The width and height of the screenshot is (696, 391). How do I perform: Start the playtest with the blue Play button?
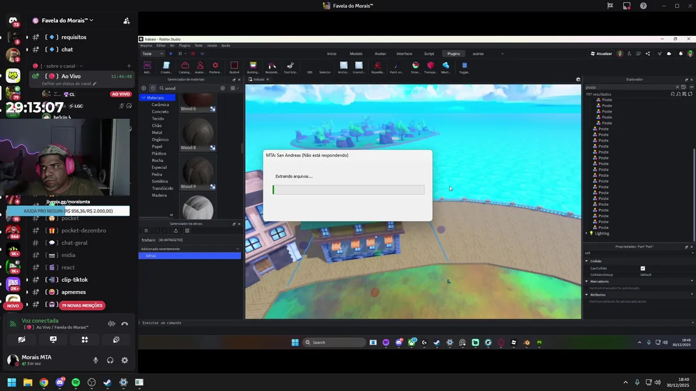[171, 54]
